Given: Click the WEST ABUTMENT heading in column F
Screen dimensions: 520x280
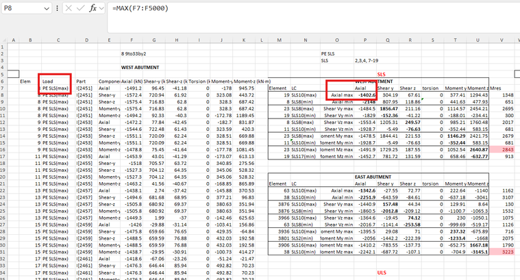Looking at the screenshot, I should pos(140,67).
